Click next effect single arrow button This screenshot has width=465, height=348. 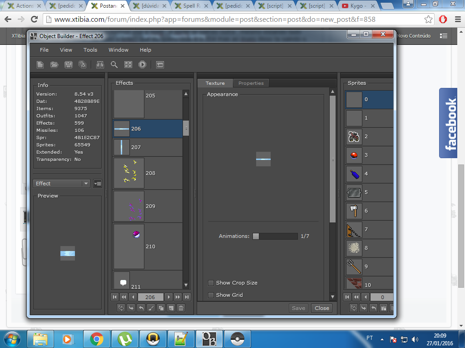[x=169, y=297]
